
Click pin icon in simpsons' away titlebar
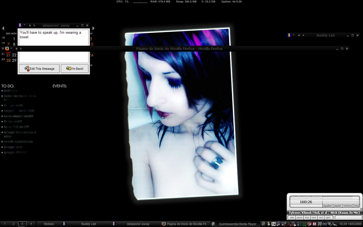[34, 26]
